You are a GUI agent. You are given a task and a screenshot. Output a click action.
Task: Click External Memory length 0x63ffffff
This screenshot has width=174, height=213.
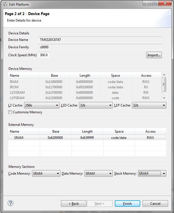click(x=87, y=138)
